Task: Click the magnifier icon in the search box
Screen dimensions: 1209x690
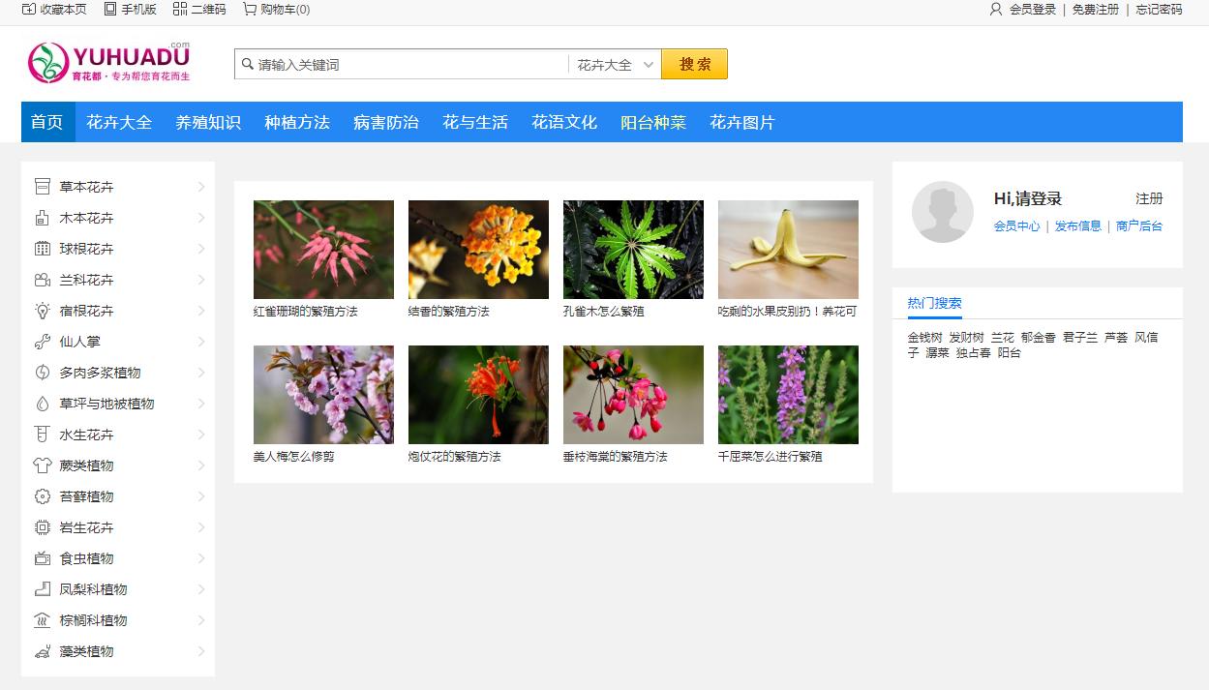Action: (248, 64)
